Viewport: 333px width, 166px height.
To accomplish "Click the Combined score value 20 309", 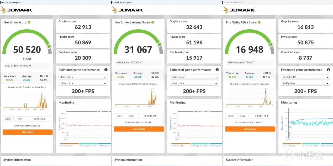I will 83,58.
